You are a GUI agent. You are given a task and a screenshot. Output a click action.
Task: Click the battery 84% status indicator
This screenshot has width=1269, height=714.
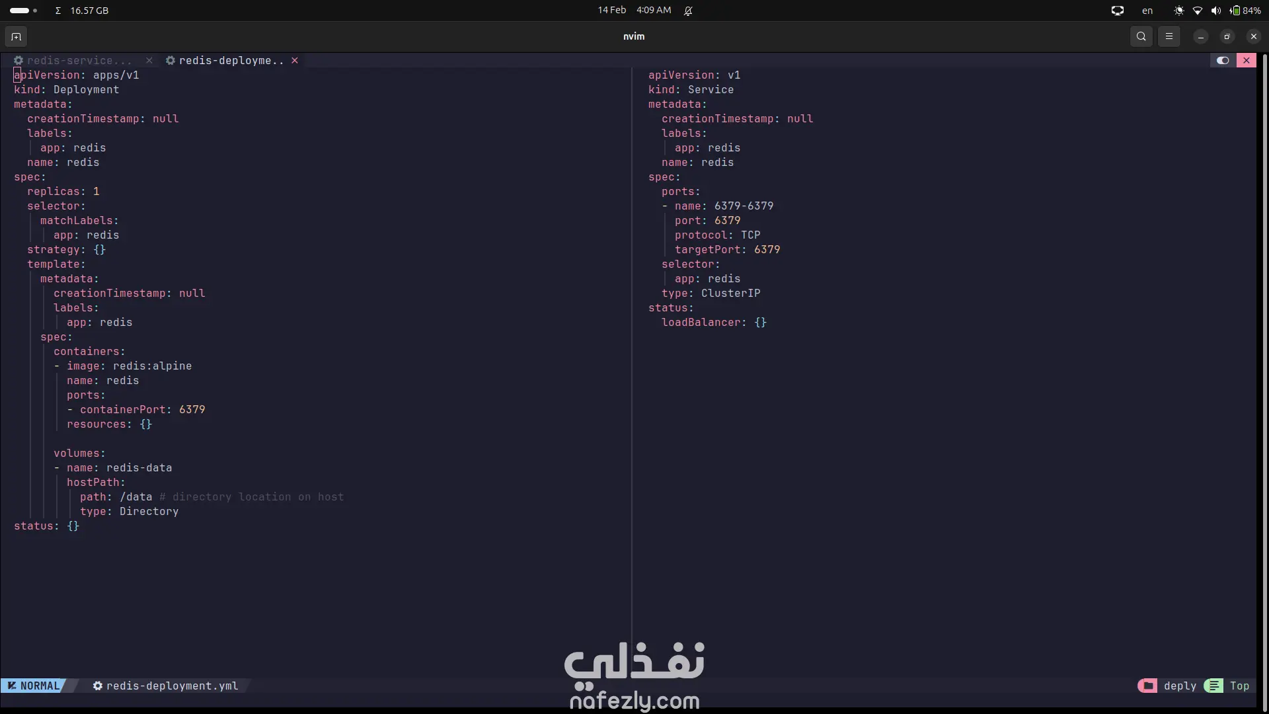[x=1245, y=11]
